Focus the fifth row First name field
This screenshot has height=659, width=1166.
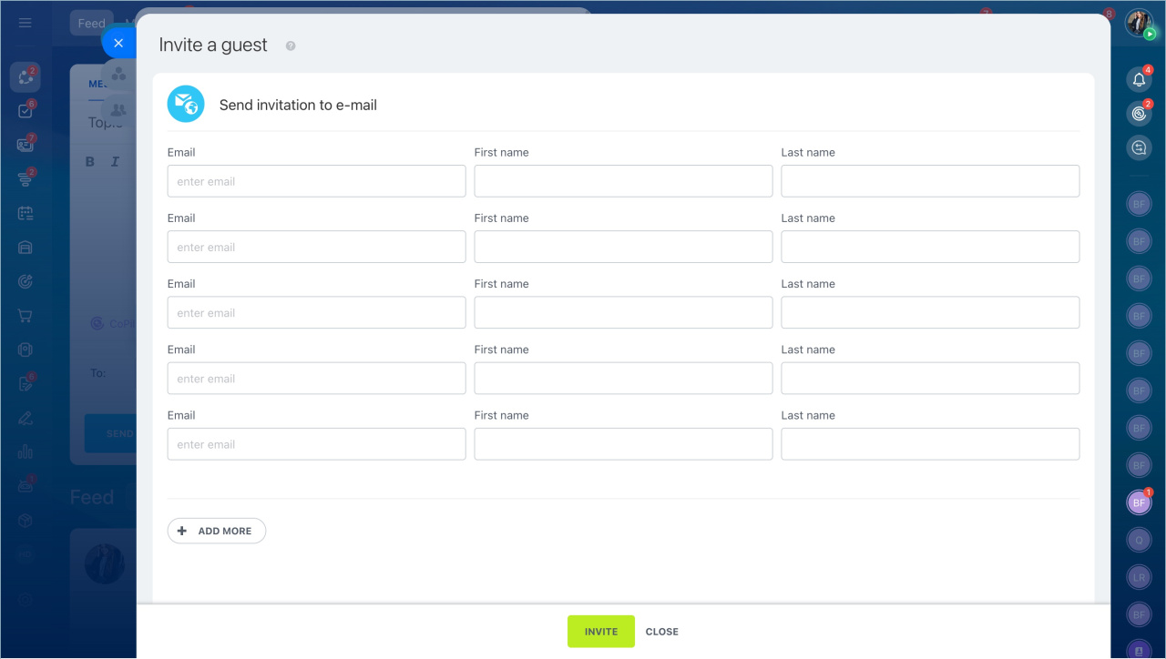coord(623,444)
